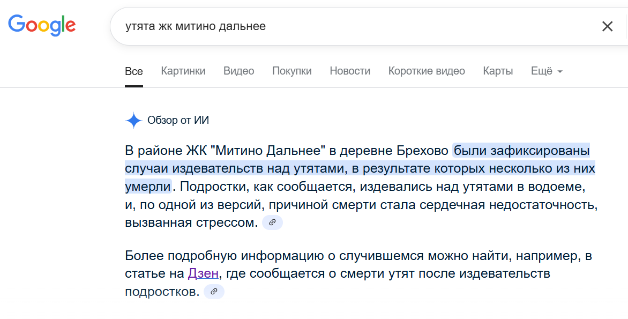Screen dimensions: 628x319
Task: Switch to the Карты tab
Action: 498,71
